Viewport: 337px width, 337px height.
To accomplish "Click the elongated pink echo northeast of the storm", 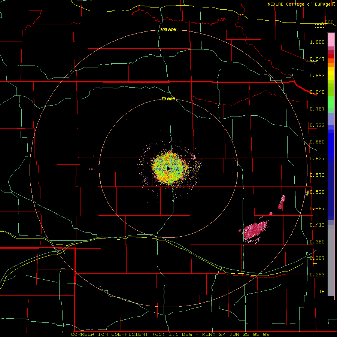I will click(x=282, y=202).
